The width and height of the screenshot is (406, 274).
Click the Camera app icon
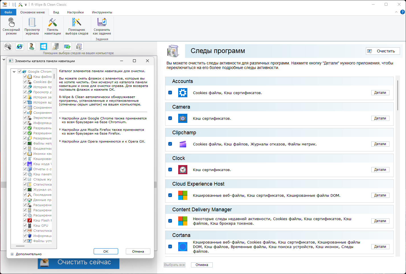(183, 118)
